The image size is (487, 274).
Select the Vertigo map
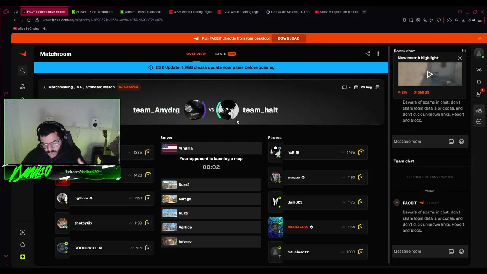pyautogui.click(x=211, y=227)
